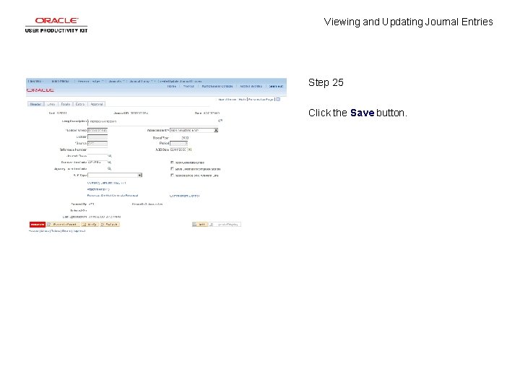The width and height of the screenshot is (520, 390).
Task: Click the Period field
Action: click(x=179, y=143)
